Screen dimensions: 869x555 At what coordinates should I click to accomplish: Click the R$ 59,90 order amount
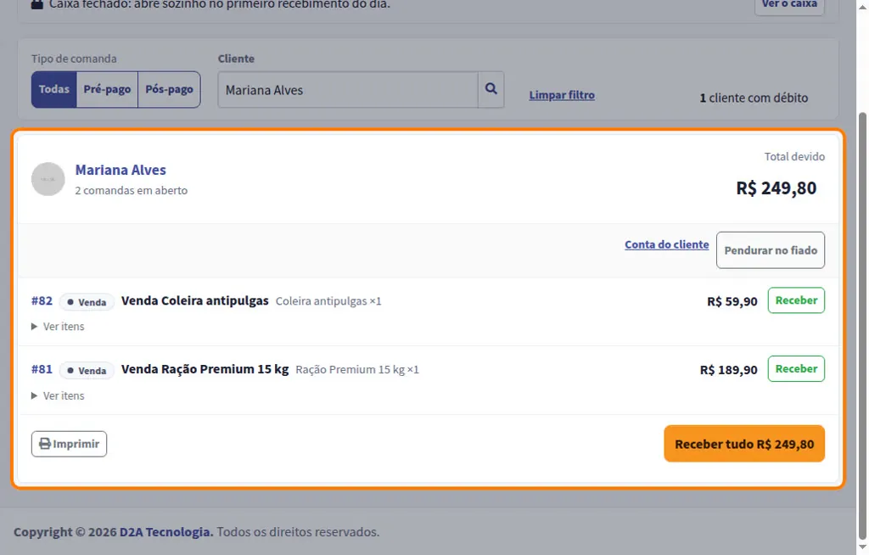point(732,301)
